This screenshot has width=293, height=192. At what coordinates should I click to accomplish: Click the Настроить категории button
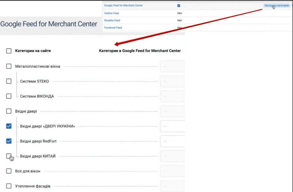[x=277, y=6]
